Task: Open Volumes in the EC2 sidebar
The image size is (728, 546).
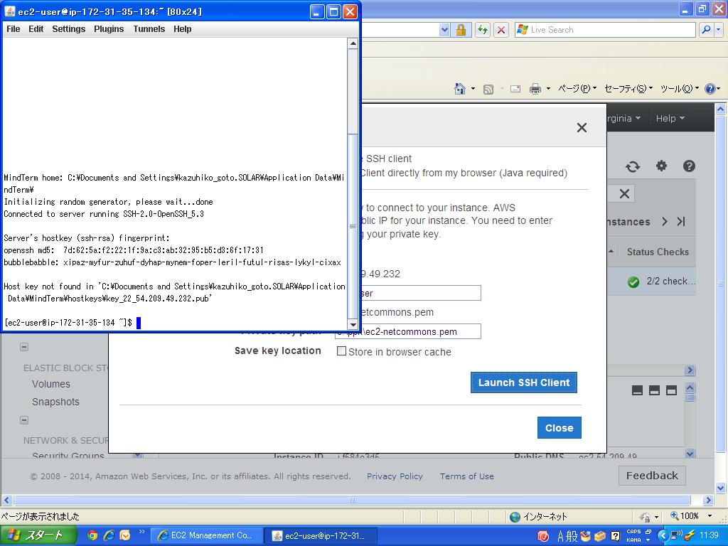Action: click(51, 384)
